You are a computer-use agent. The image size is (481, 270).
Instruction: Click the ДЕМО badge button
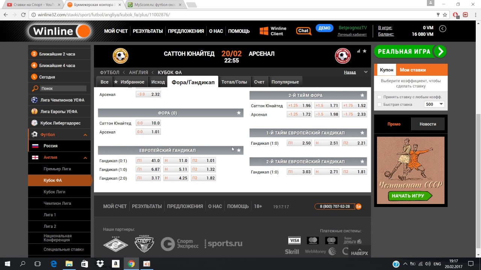[x=324, y=28]
